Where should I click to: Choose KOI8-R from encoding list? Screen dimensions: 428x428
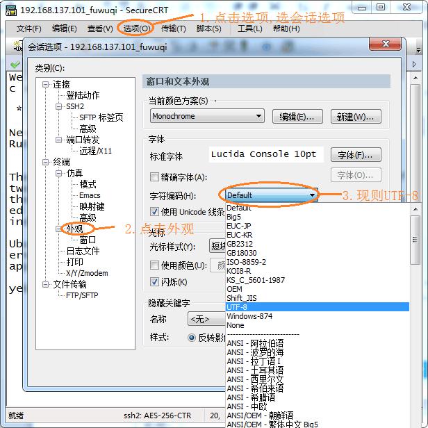point(318,271)
